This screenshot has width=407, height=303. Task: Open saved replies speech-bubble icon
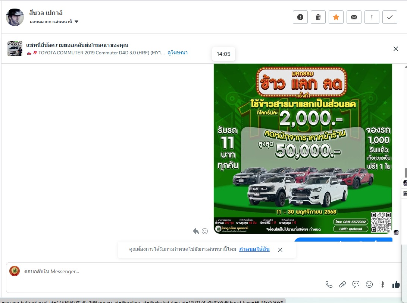(356, 284)
